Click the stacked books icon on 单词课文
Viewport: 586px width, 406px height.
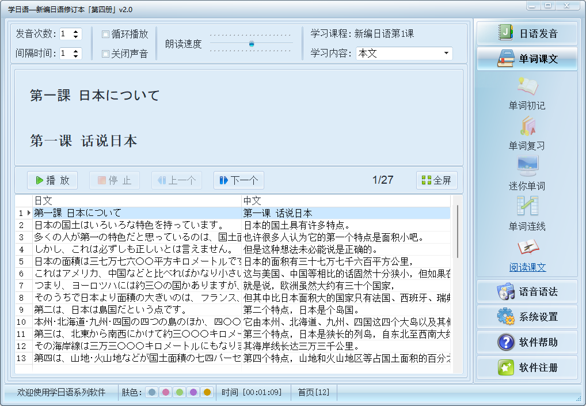click(505, 58)
